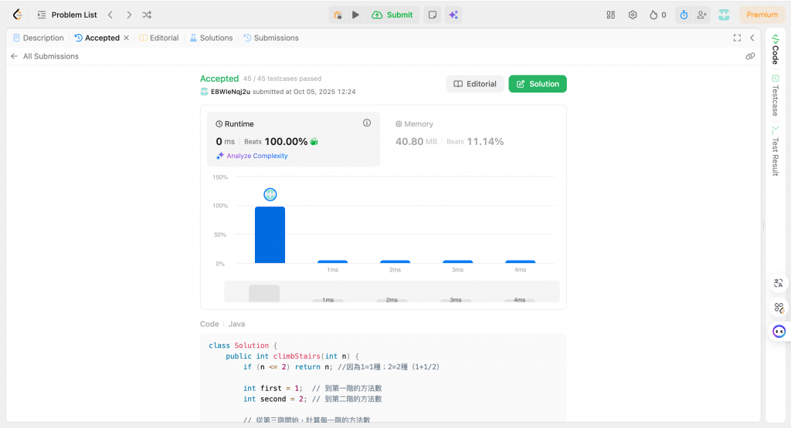The height and width of the screenshot is (428, 791).
Task: Collapse the left panel chevron
Action: click(x=752, y=38)
